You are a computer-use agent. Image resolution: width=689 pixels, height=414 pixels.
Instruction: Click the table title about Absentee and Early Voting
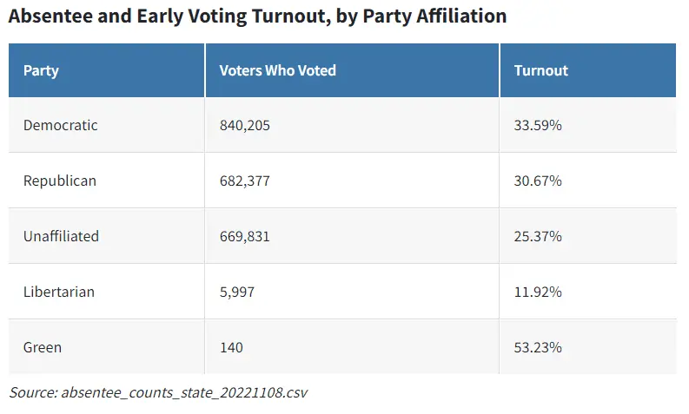(x=257, y=16)
